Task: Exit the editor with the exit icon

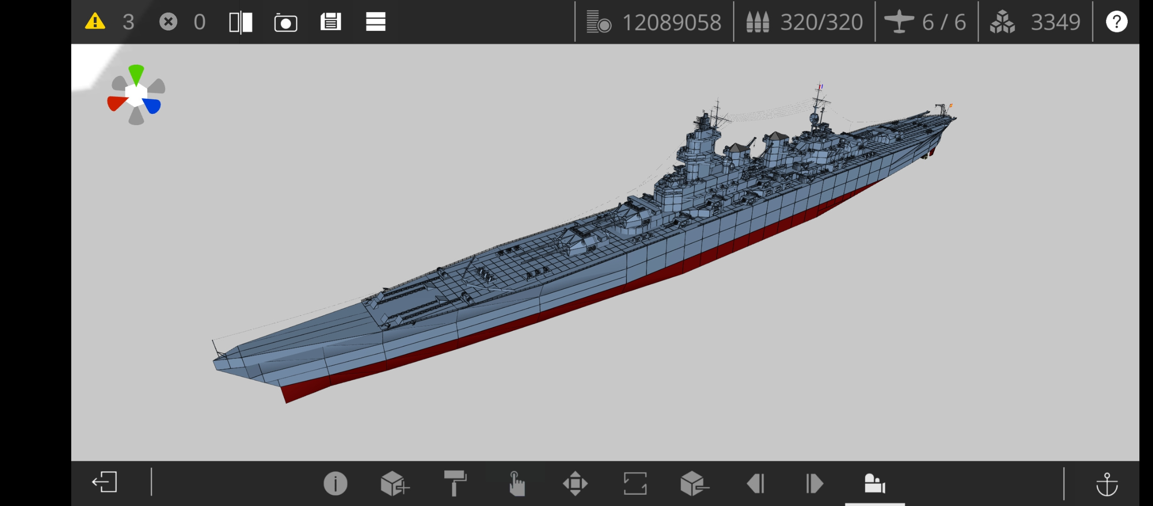Action: (105, 482)
